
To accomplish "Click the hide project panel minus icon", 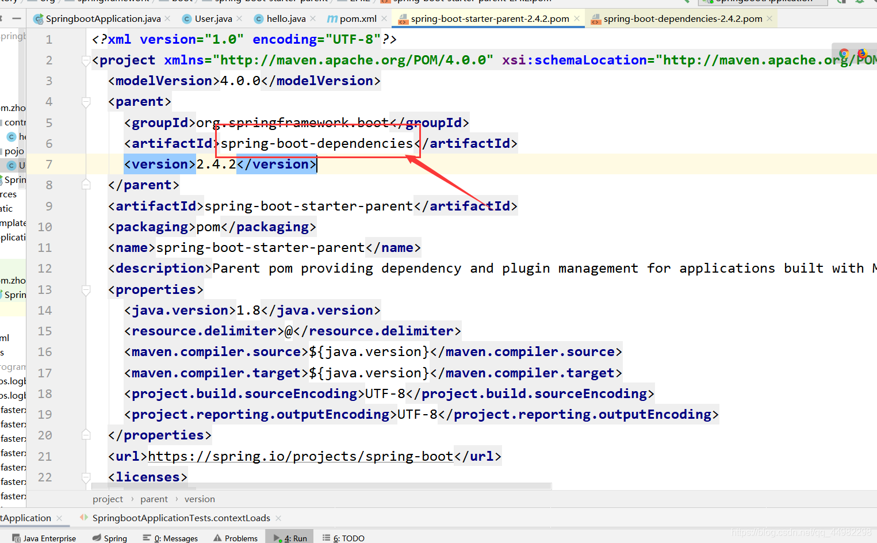I will [x=17, y=18].
